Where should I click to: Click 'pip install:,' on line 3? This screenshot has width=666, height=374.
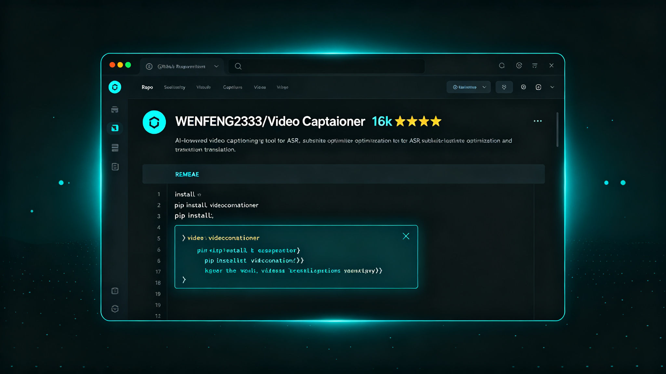click(194, 216)
